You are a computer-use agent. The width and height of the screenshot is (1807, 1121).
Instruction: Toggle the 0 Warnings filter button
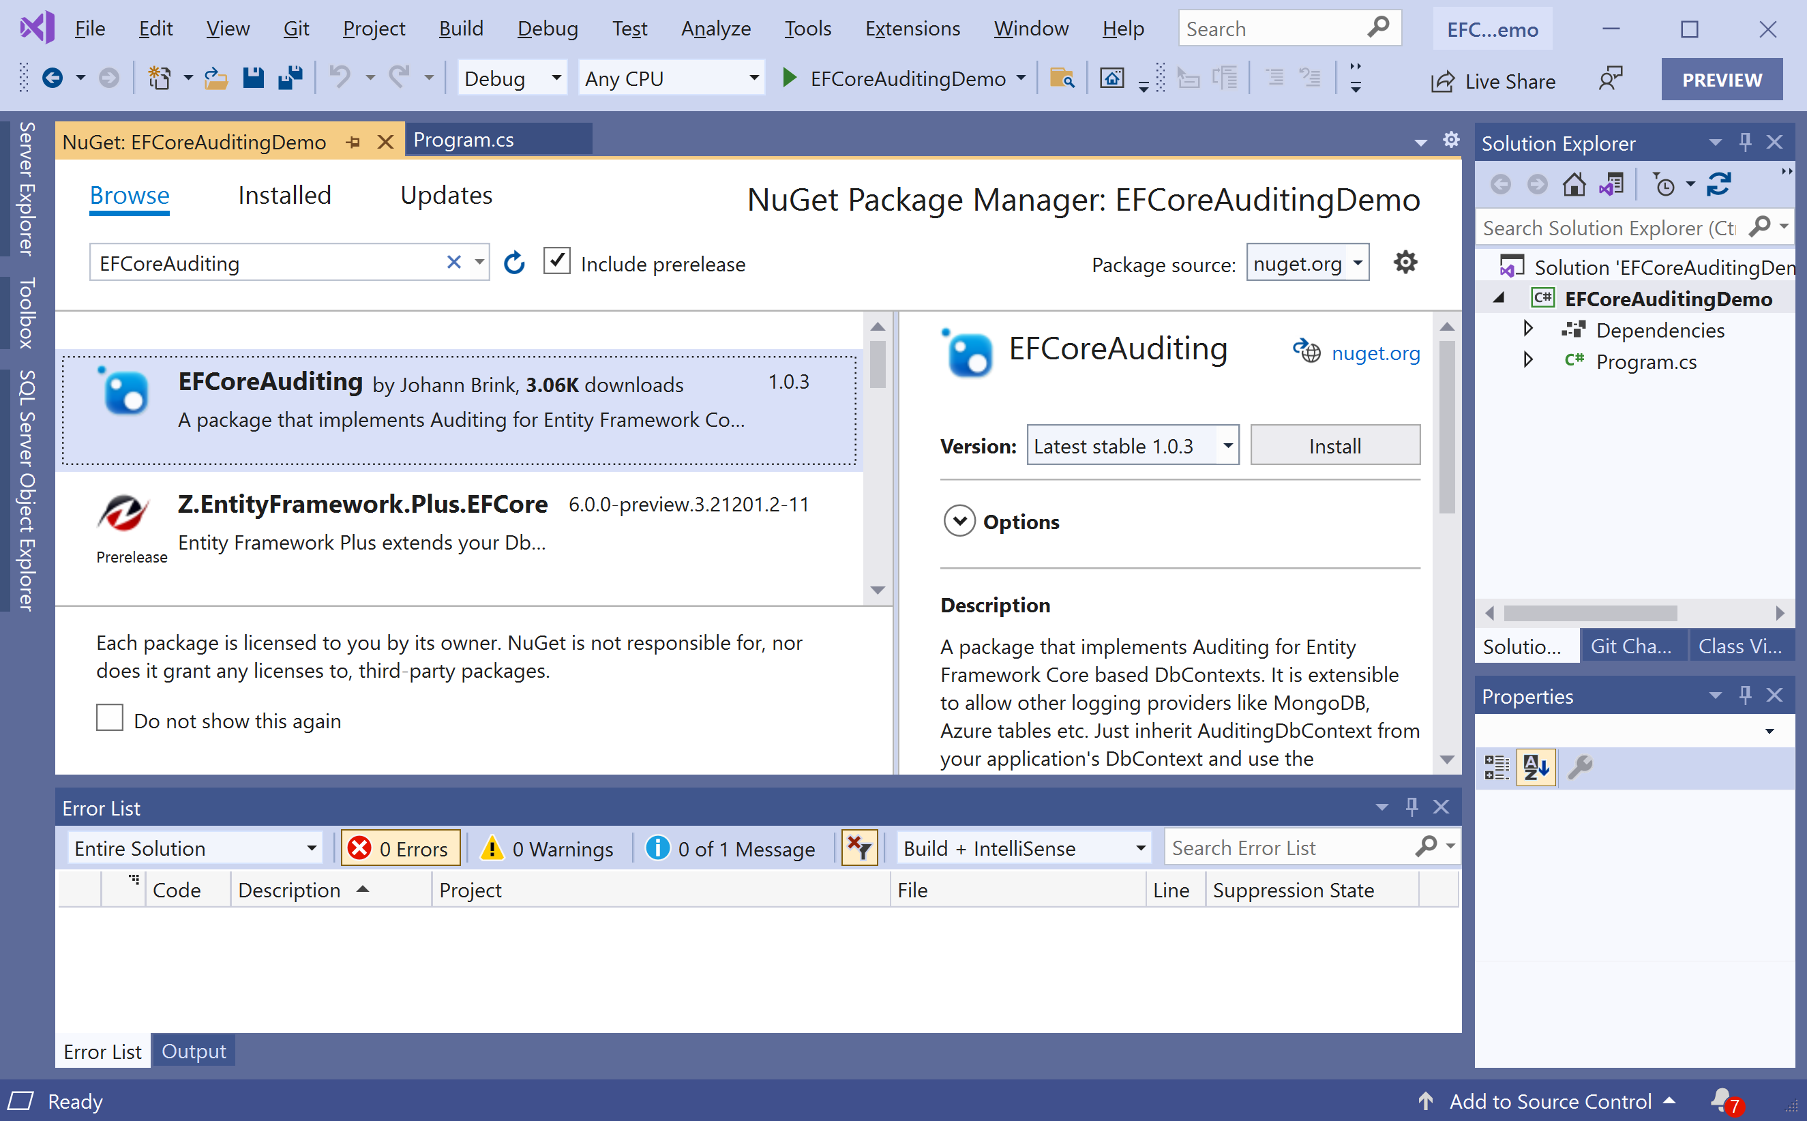coord(548,848)
